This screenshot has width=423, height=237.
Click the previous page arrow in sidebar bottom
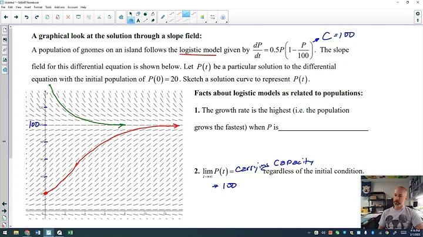point(4,204)
